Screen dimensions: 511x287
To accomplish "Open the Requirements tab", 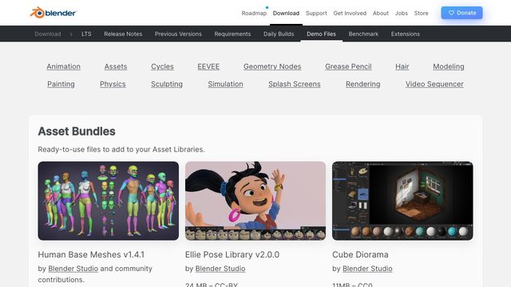I will point(232,33).
